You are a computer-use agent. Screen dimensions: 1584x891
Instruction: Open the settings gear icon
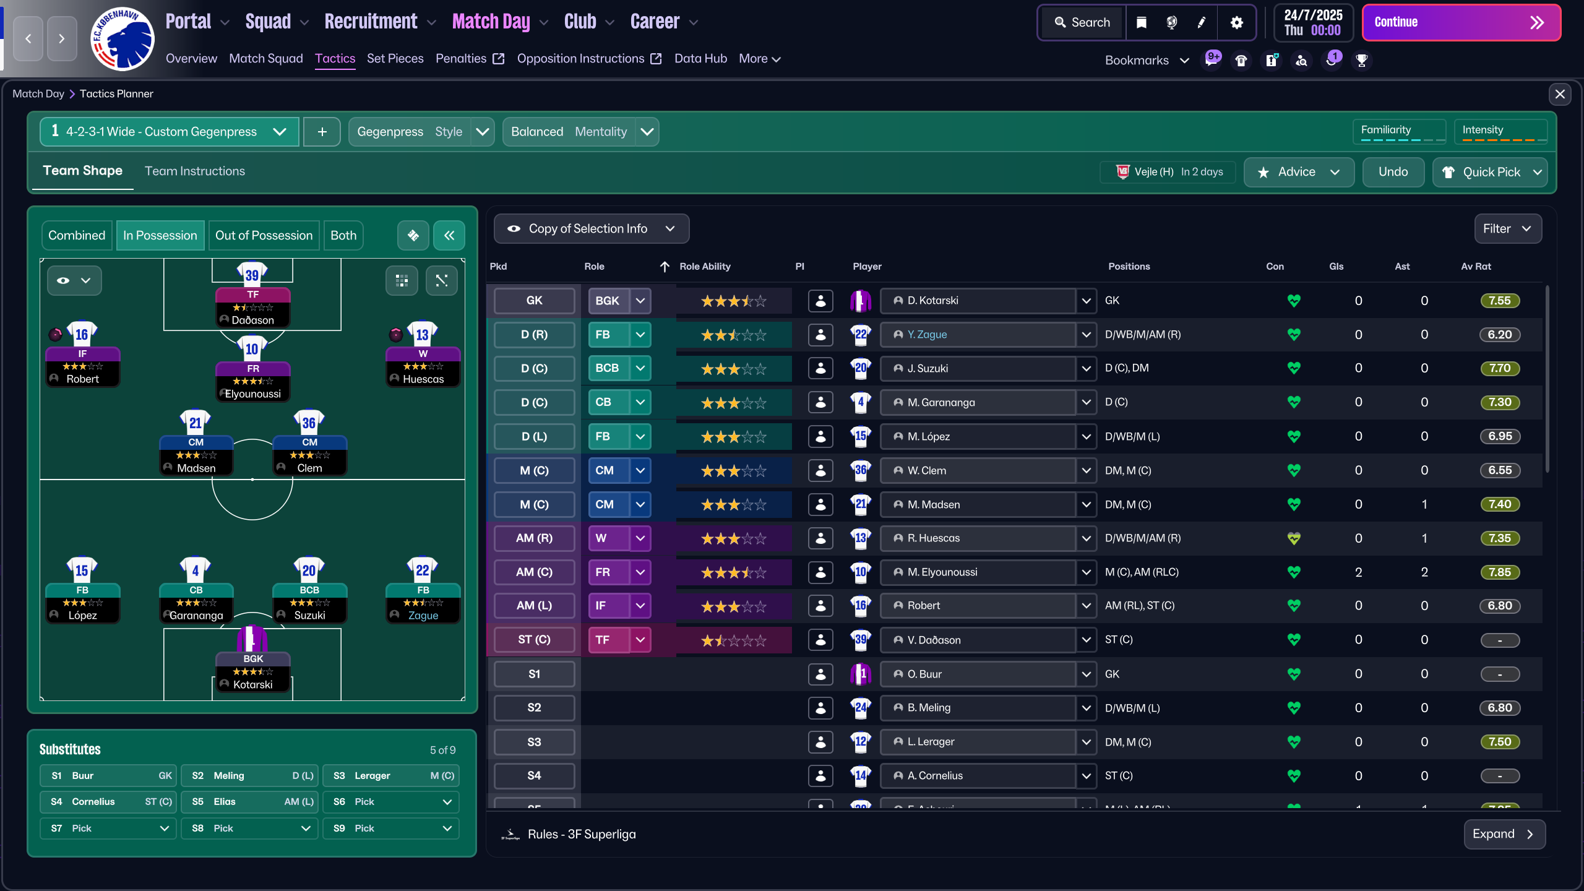tap(1236, 23)
